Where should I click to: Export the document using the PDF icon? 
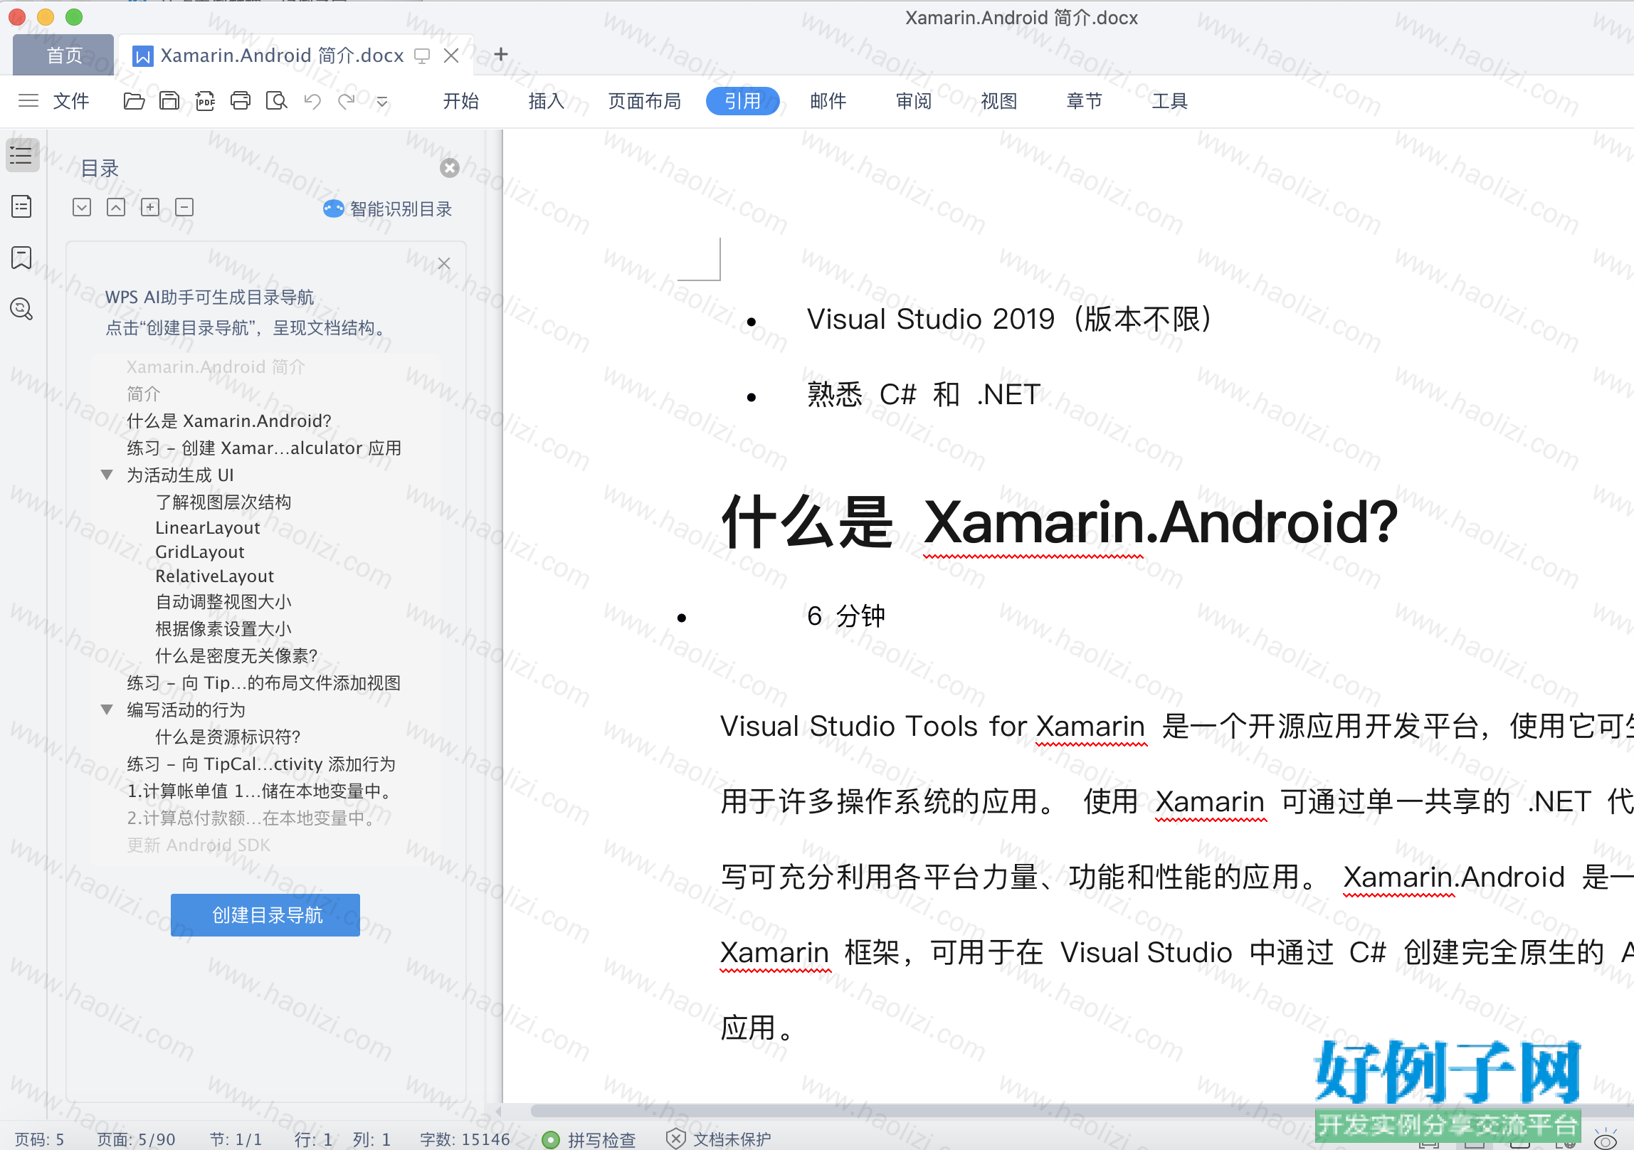coord(205,101)
